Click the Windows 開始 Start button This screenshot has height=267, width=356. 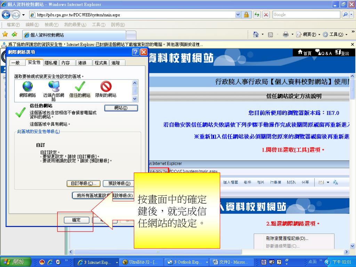tap(15, 262)
